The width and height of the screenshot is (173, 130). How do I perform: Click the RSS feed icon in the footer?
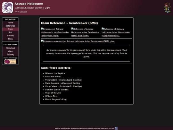[116, 128]
